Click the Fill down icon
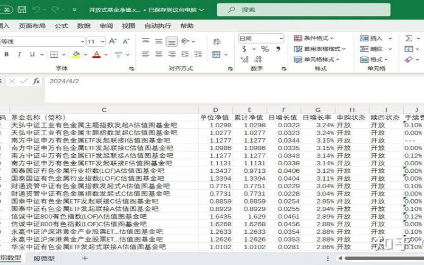This screenshot has height=265, width=424. tap(409, 49)
